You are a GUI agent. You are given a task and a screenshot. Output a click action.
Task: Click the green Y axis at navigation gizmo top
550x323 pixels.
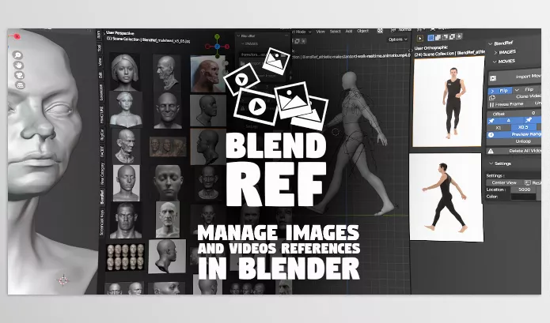(x=217, y=36)
